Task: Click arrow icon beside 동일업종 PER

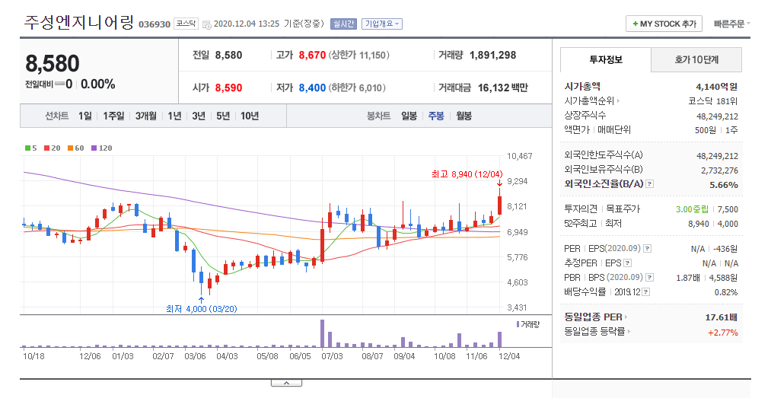Action: 626,317
